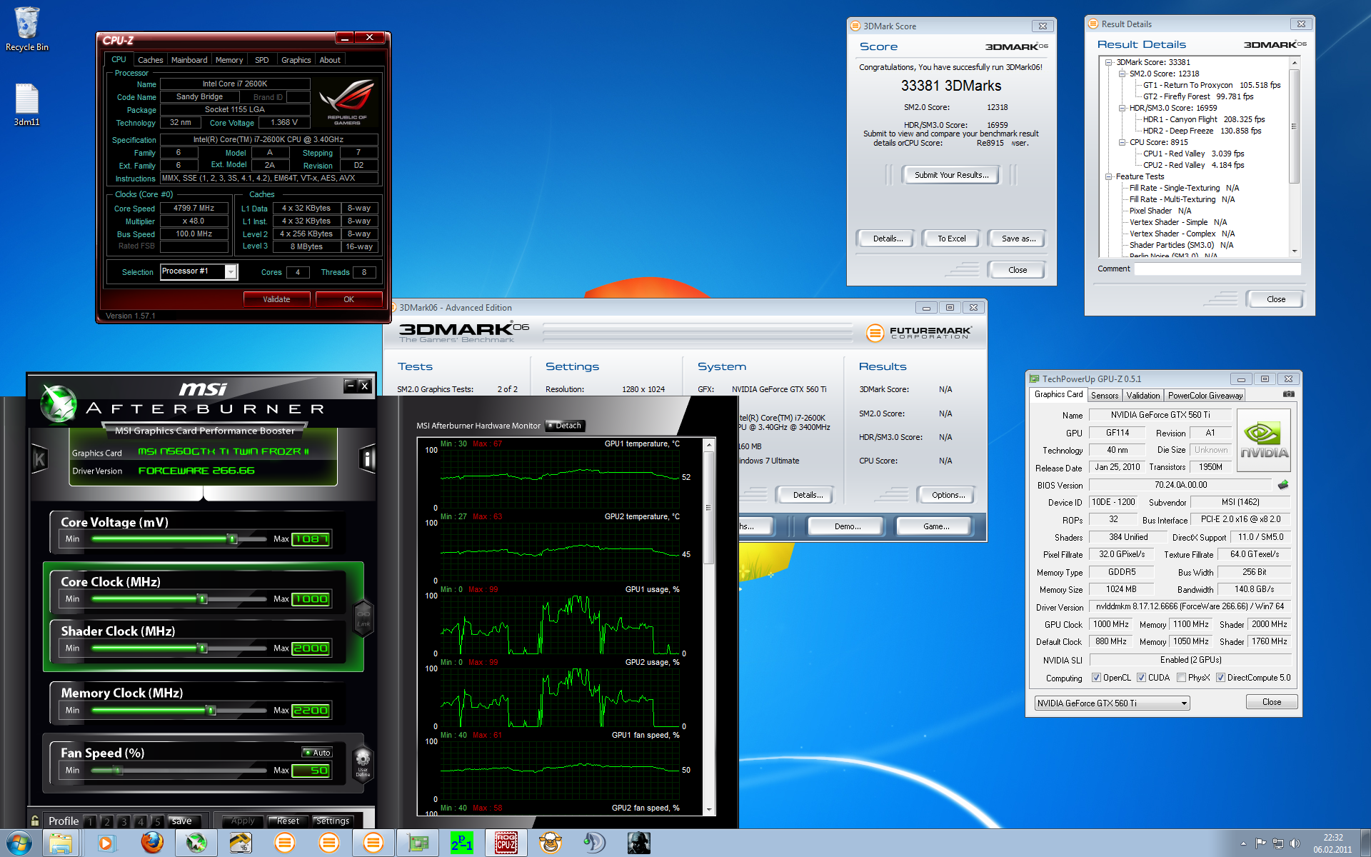Open Kombustor with the K button in Afterburner

point(40,459)
